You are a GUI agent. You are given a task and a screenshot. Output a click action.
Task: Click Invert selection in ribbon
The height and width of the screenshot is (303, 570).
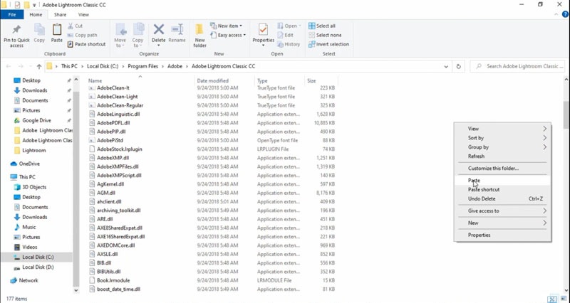tap(328, 44)
